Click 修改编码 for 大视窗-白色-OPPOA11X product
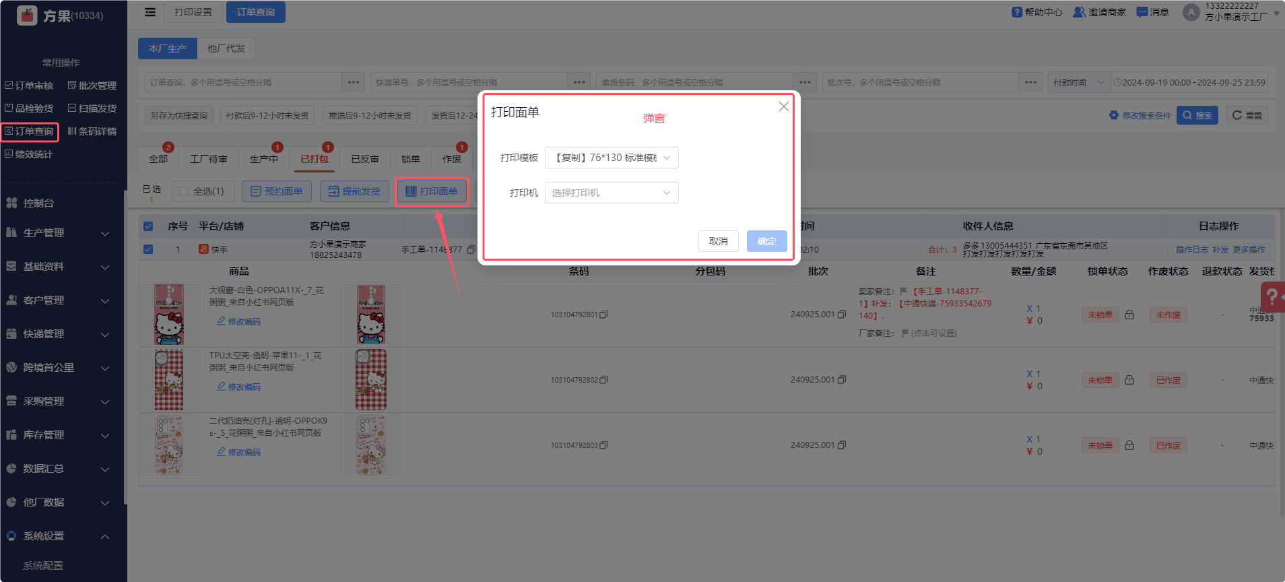 tap(239, 321)
